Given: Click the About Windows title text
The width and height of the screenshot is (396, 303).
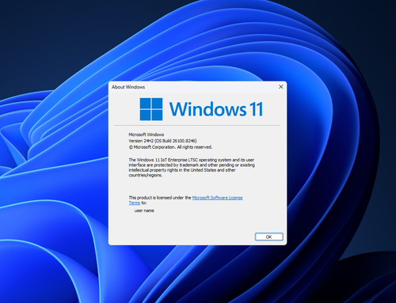Looking at the screenshot, I should tap(128, 87).
